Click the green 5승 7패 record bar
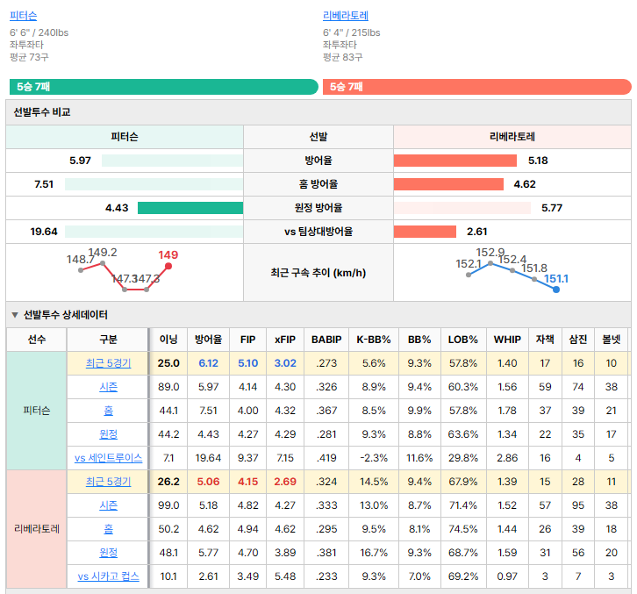This screenshot has height=594, width=637. (x=164, y=87)
